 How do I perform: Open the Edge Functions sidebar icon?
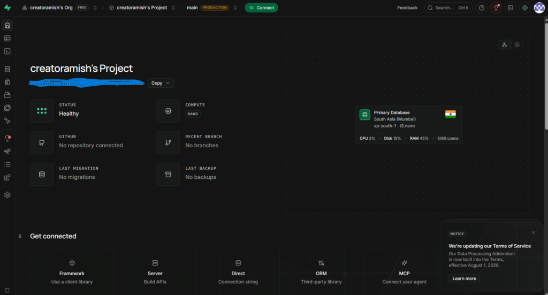click(x=7, y=108)
